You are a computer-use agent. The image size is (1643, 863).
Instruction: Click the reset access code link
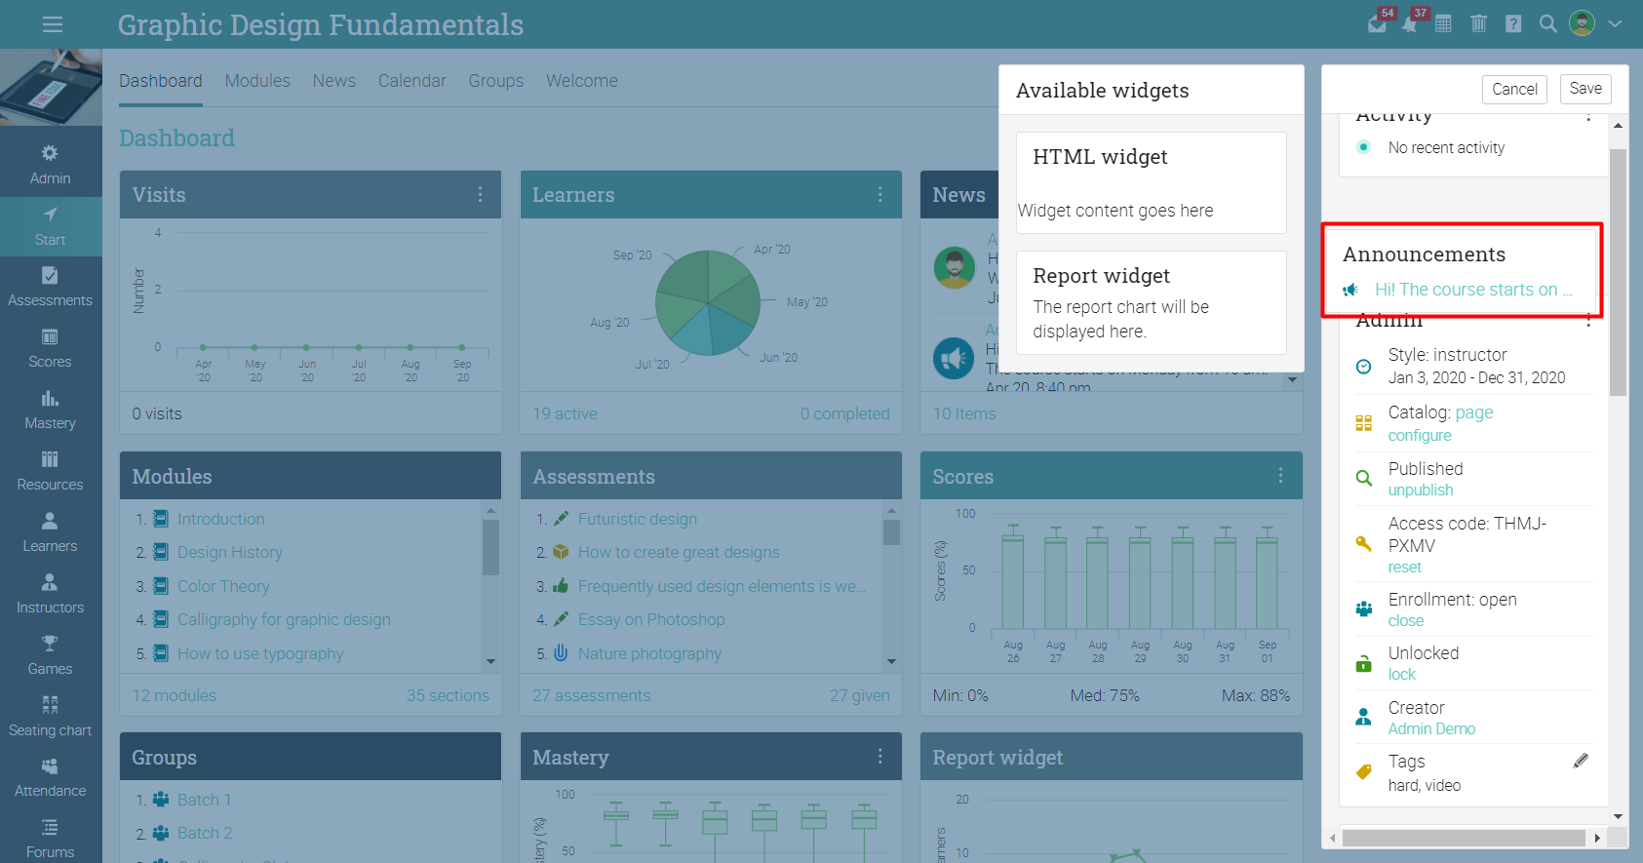(x=1404, y=568)
